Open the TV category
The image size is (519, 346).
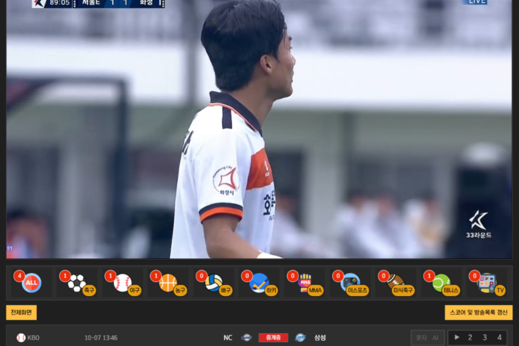487,282
